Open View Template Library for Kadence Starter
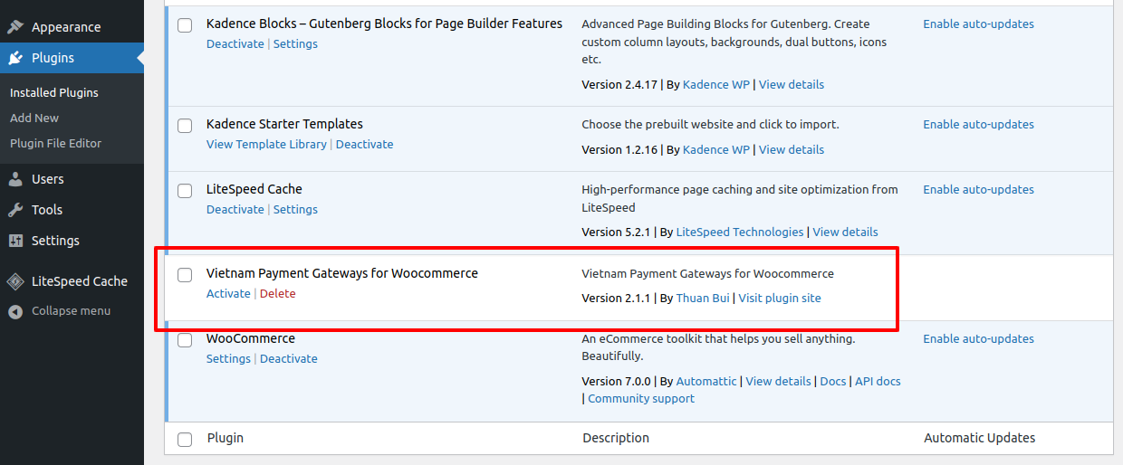 pos(266,145)
